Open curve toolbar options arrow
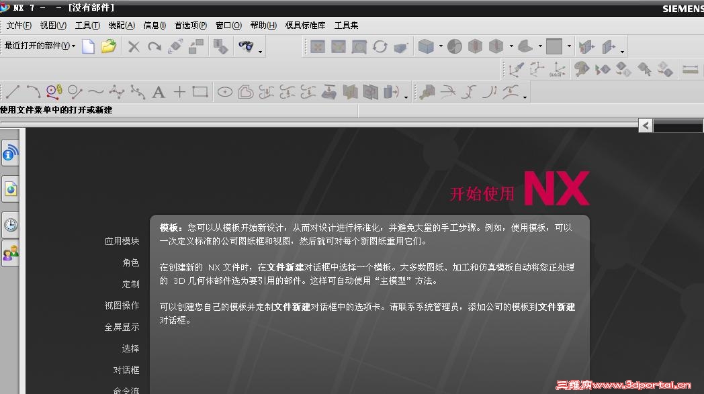 (x=406, y=97)
